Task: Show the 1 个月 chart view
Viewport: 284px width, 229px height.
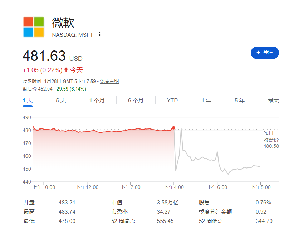Action: click(97, 101)
